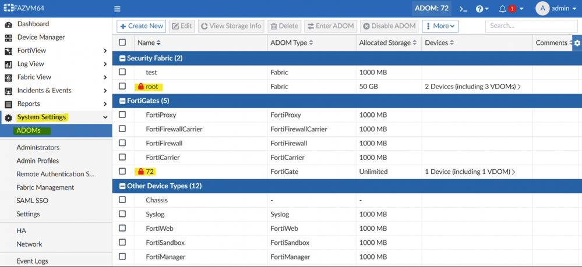Select the FortiManager ADOM name
The image size is (582, 267).
click(165, 257)
